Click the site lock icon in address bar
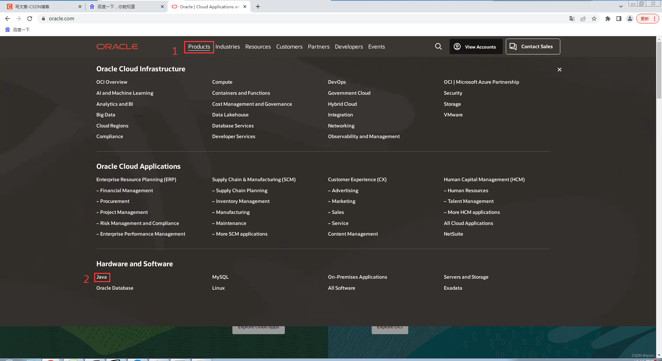 click(x=43, y=19)
